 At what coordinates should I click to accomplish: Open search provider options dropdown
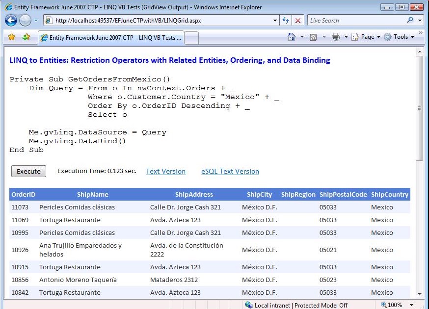click(x=420, y=21)
